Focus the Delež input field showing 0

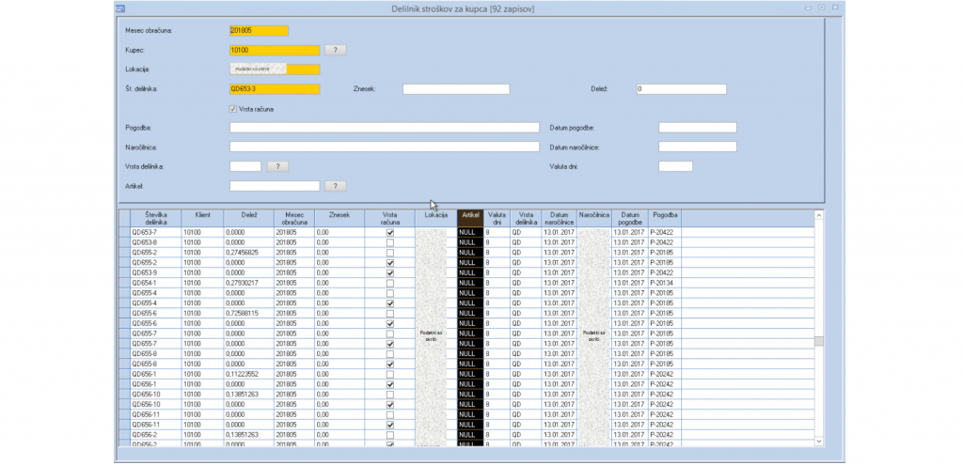682,89
